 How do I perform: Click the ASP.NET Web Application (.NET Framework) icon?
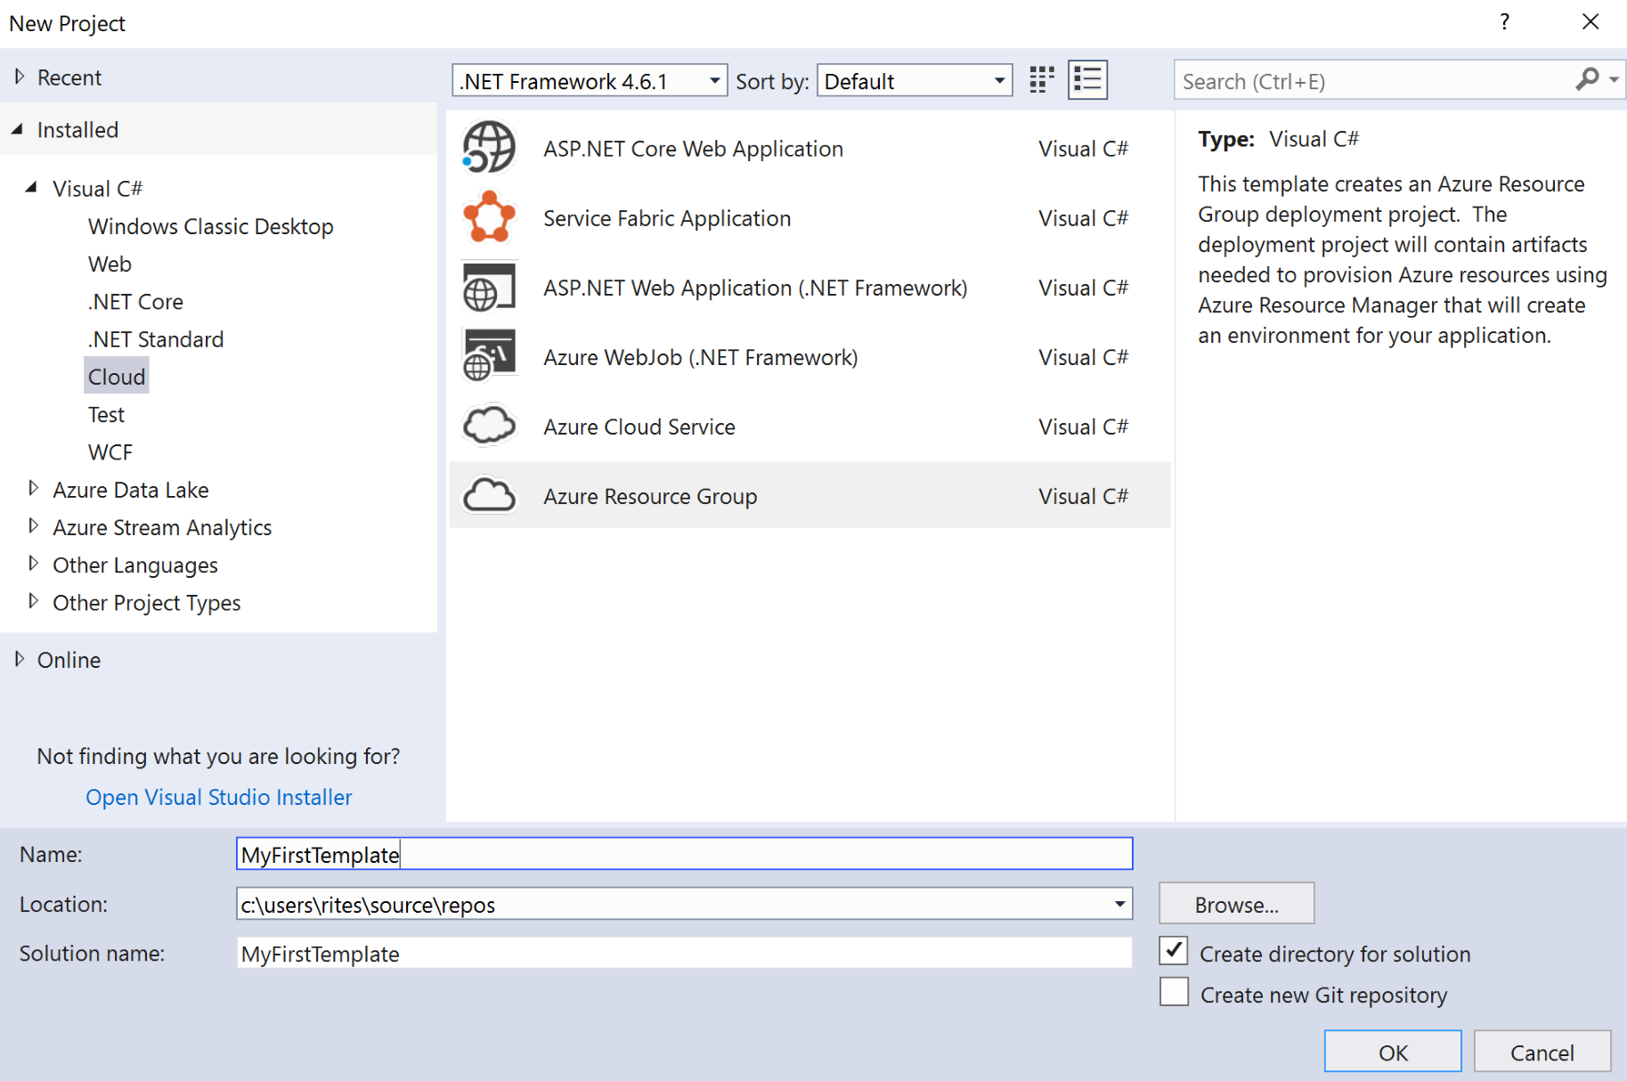point(489,287)
